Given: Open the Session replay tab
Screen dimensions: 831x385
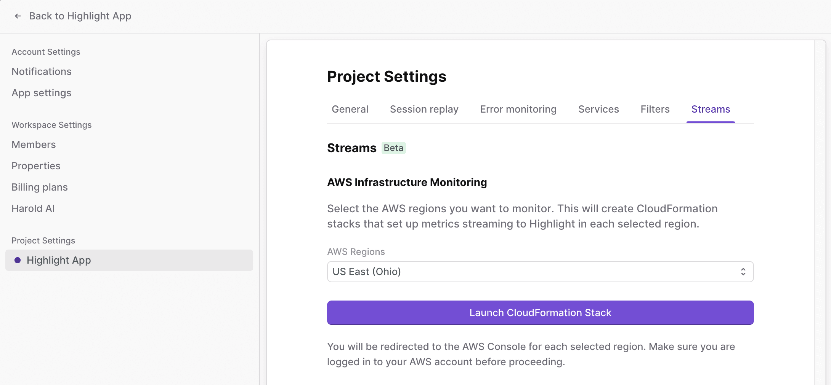Looking at the screenshot, I should (x=424, y=109).
